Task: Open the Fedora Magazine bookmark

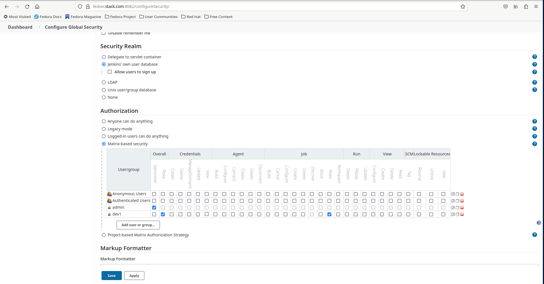Action: [83, 17]
